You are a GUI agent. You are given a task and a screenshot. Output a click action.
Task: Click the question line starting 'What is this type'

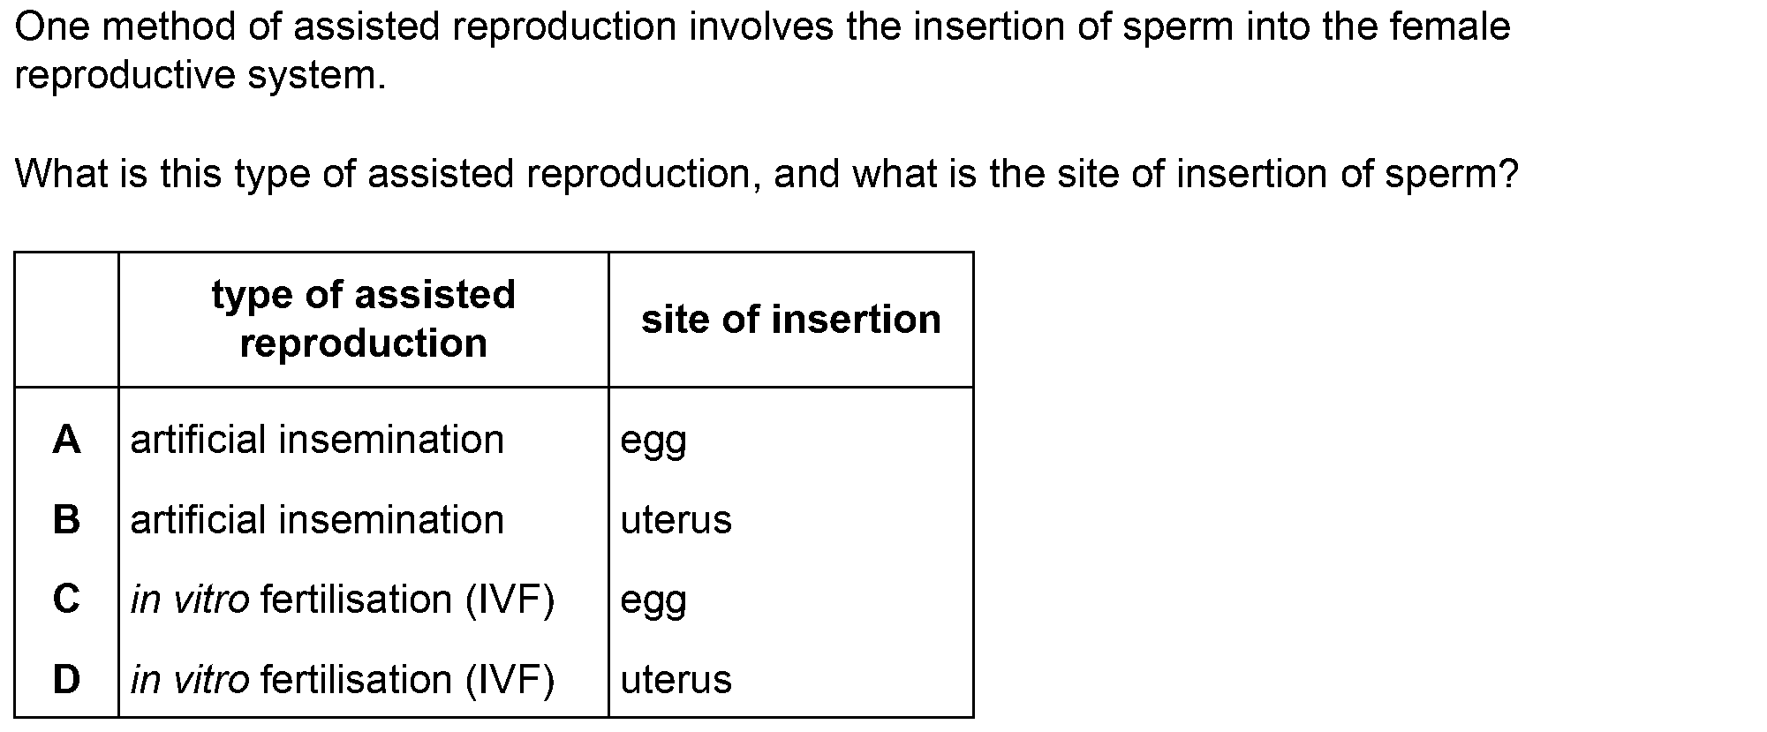point(766,174)
